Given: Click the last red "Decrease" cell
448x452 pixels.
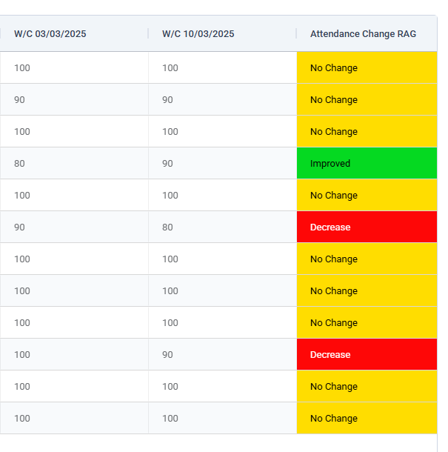Looking at the screenshot, I should [x=367, y=355].
